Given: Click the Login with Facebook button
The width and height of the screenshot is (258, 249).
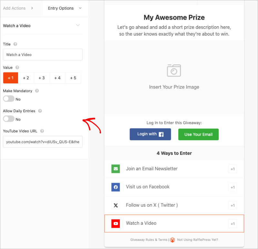Looking at the screenshot, I should tap(150, 134).
